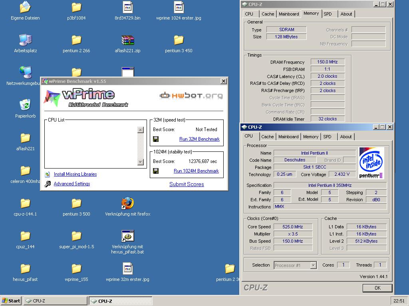Screen dimensions: 409x306
Task: Switch to SPD tab in lower CPU-Z window
Action: pos(328,137)
